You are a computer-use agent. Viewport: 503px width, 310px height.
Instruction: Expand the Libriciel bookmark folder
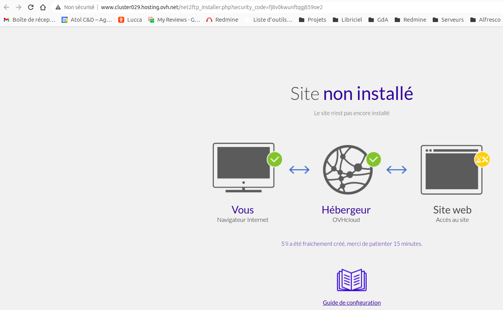point(347,20)
